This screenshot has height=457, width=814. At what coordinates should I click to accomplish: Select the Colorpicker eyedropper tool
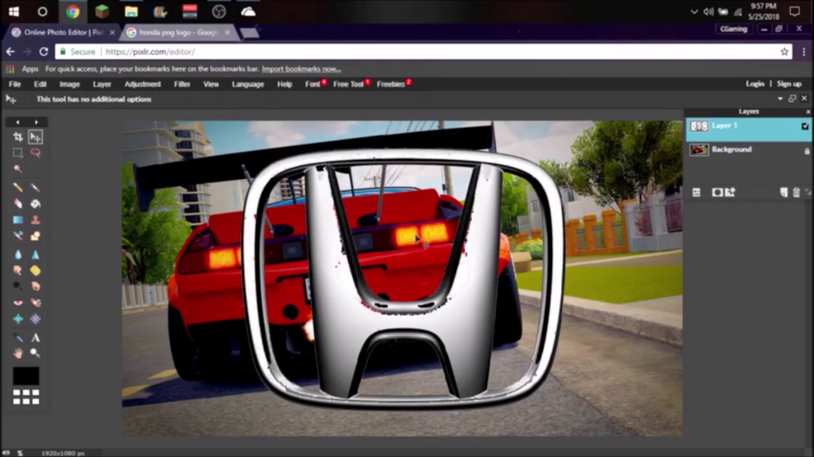(x=18, y=338)
